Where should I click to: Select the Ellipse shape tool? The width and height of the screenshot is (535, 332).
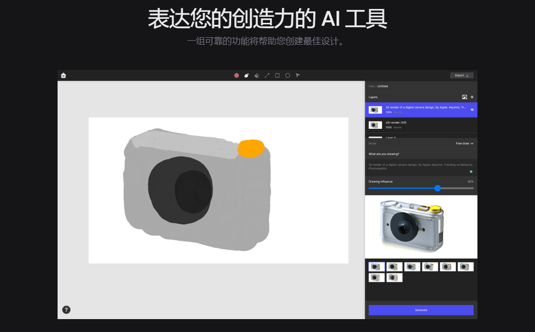(x=287, y=75)
